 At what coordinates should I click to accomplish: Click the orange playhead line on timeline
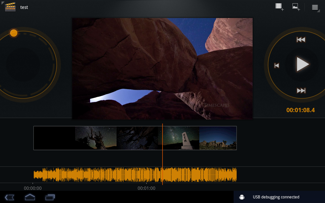162,154
